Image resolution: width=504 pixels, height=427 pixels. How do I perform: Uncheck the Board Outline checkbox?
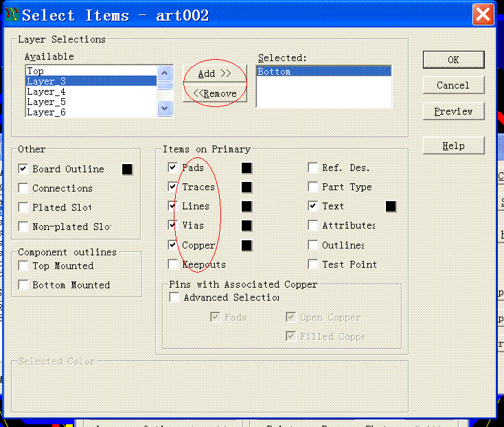pos(23,169)
